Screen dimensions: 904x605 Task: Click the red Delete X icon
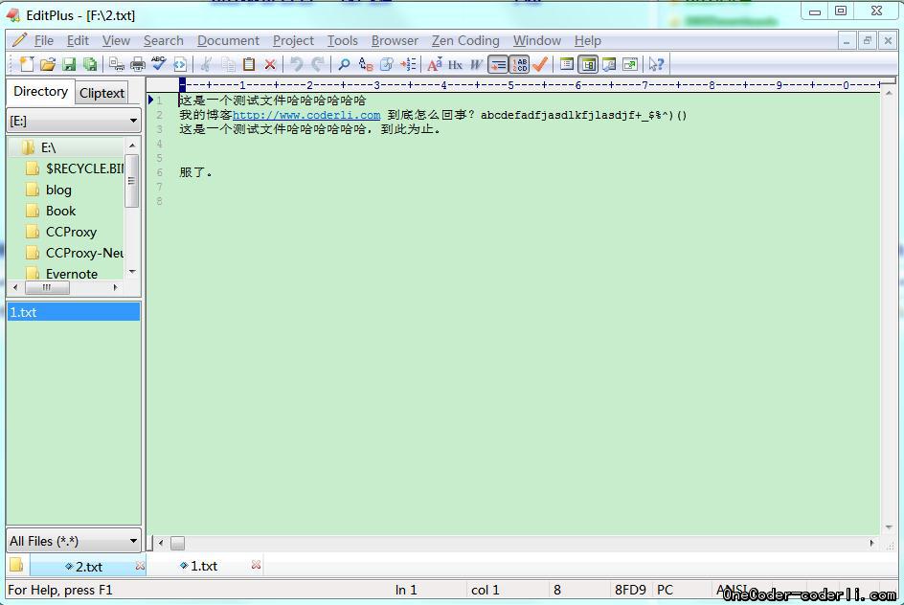(270, 64)
